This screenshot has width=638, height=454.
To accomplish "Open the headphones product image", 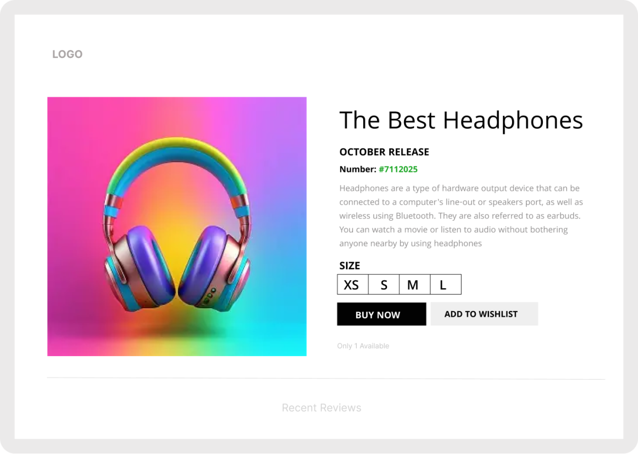I will [x=177, y=226].
